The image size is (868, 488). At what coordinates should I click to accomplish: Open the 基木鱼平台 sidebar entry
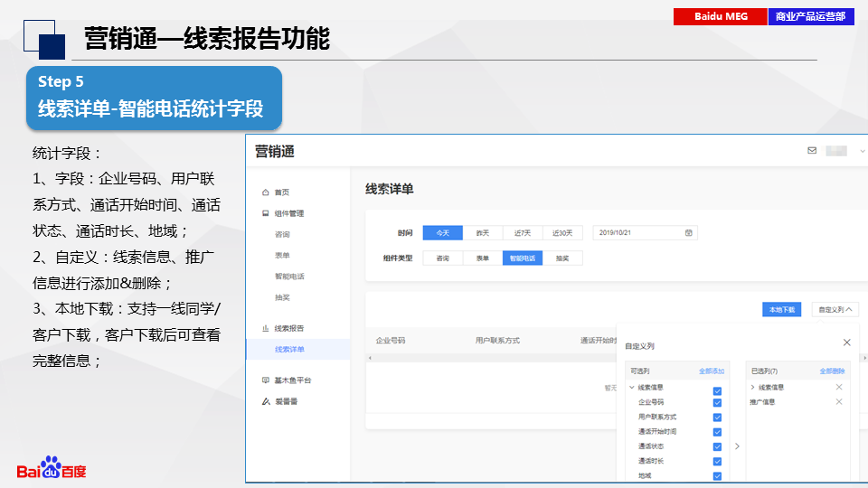tap(287, 380)
